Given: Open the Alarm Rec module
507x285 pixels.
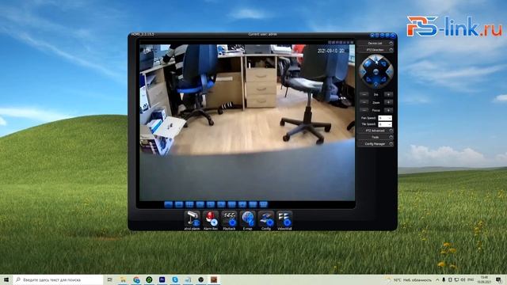Looking at the screenshot, I should tap(211, 220).
